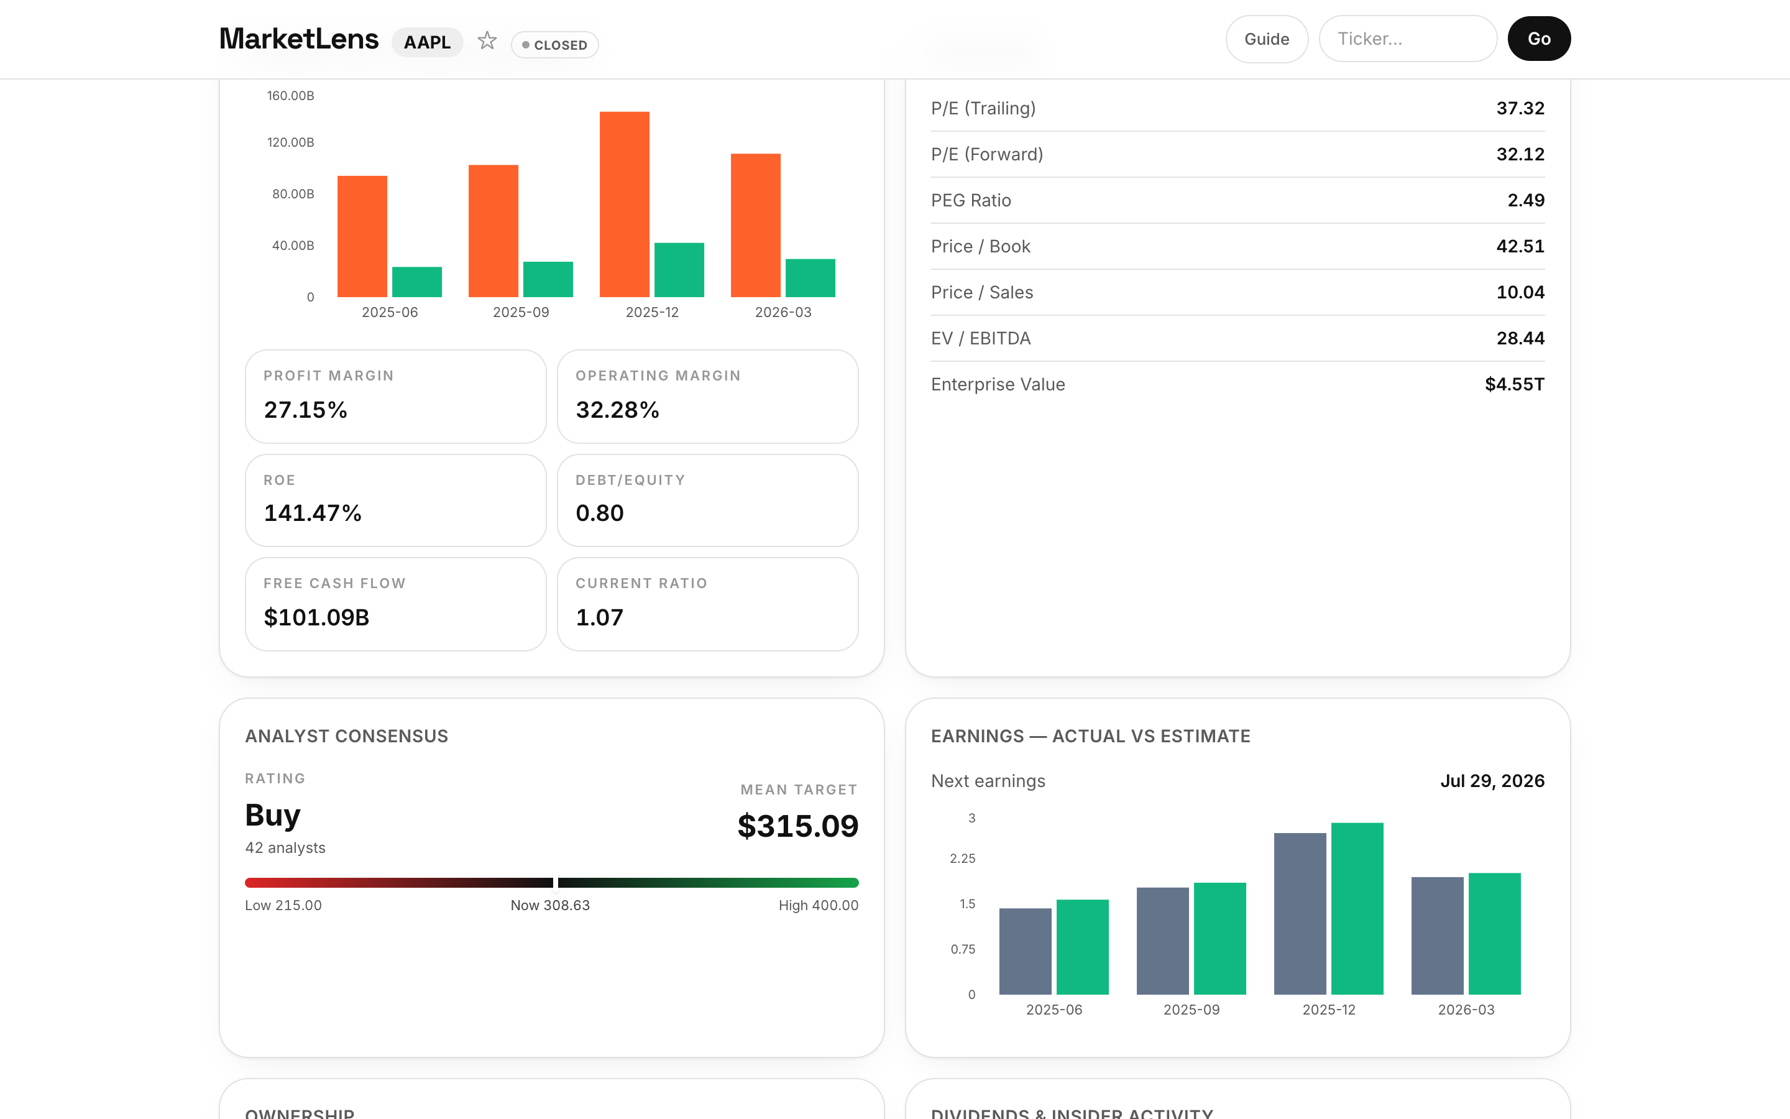Click the Analyst Consensus heading
This screenshot has height=1119, width=1790.
[346, 737]
